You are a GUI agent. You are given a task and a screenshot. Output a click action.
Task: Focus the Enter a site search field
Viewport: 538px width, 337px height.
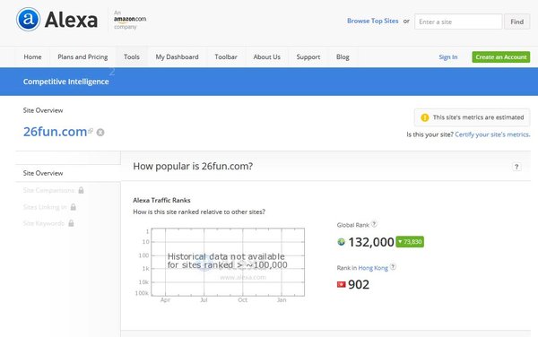click(458, 22)
